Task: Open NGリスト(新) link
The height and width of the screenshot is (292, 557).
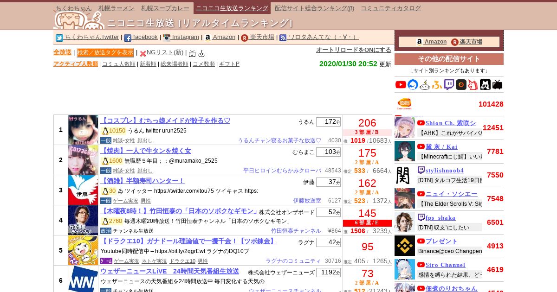Action: tap(165, 52)
